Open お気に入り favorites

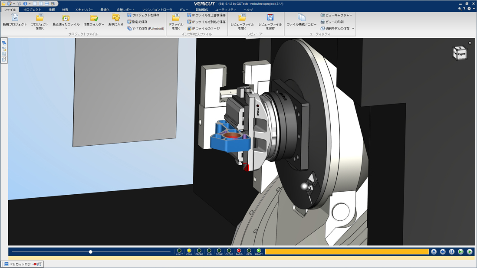tap(115, 21)
